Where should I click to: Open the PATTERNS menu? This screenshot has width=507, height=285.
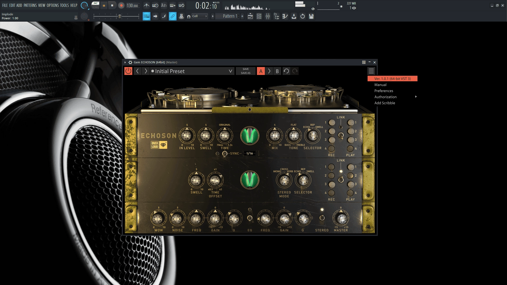30,5
